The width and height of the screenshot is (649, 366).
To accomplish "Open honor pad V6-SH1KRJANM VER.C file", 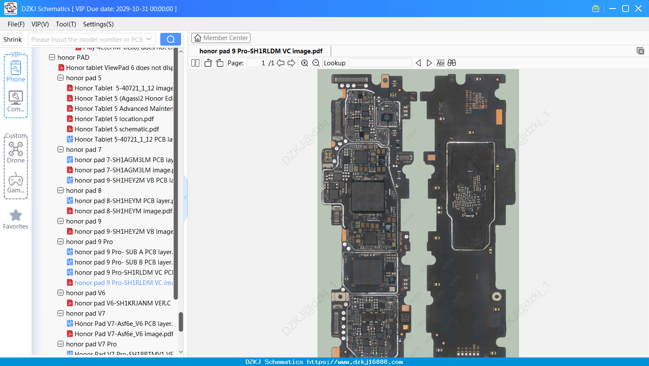I will [119, 303].
